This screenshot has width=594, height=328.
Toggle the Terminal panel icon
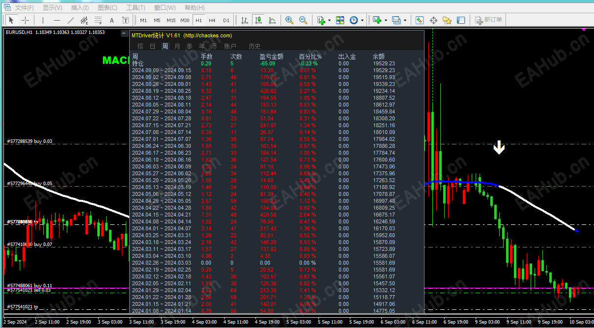point(461,20)
